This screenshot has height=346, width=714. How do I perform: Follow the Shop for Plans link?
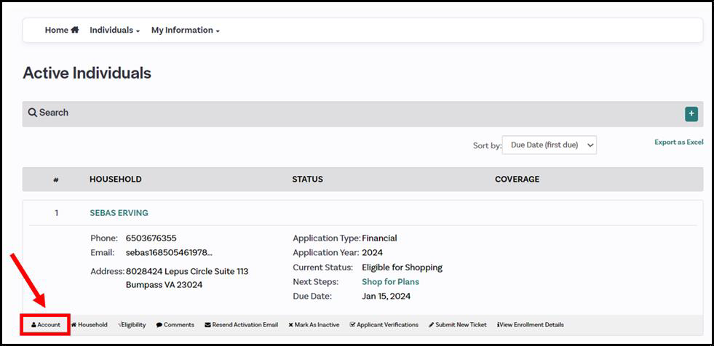pyautogui.click(x=390, y=281)
